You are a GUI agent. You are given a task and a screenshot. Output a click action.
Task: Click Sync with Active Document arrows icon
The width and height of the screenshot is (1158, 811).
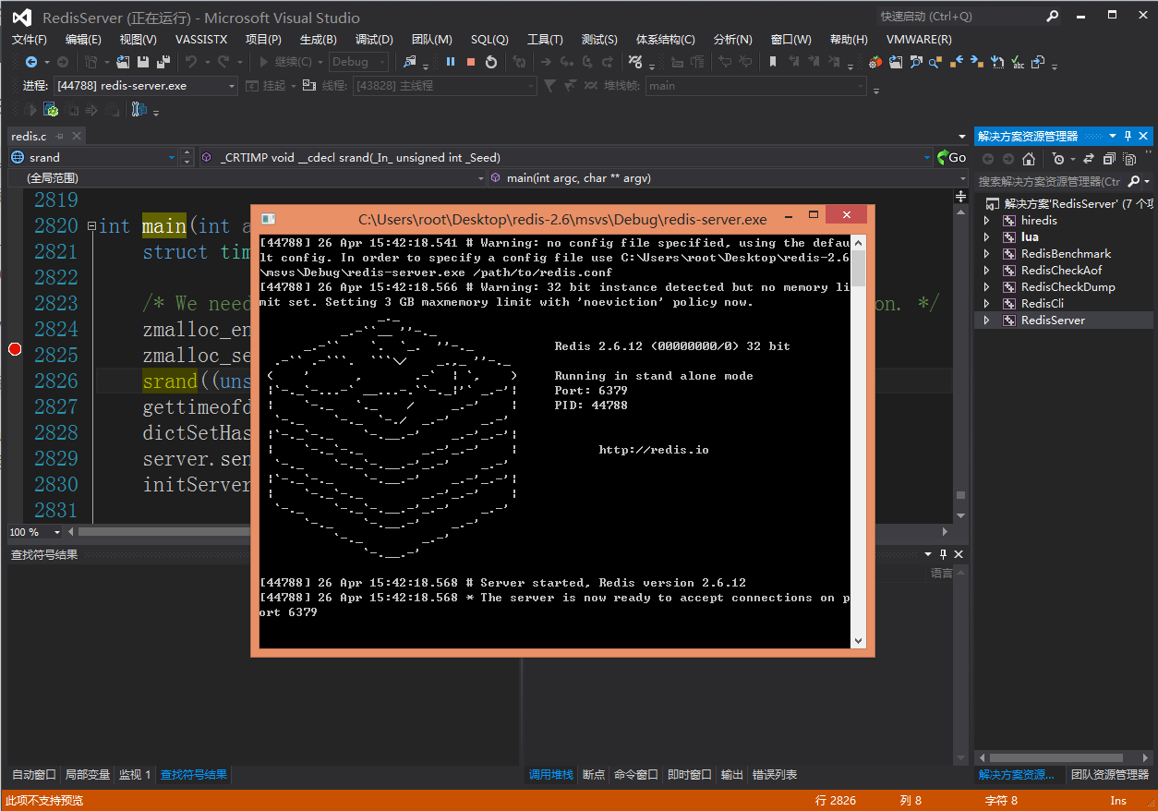click(1089, 159)
